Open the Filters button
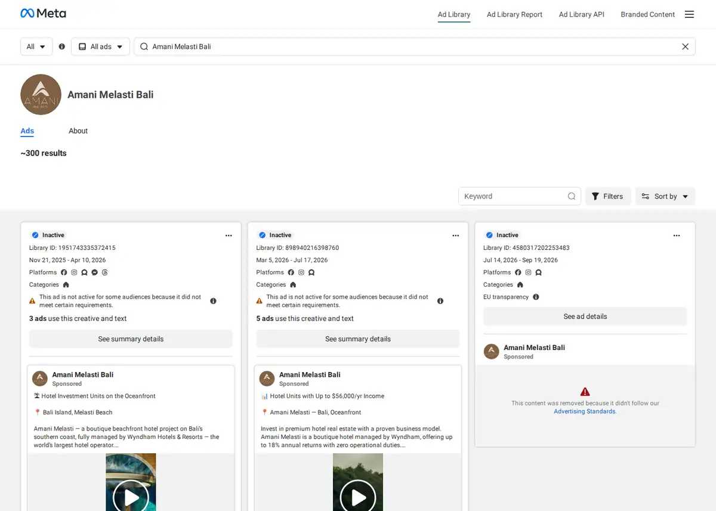 click(607, 196)
